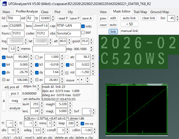Screen dimensions: 179x139
Task: Click the add an obj button
Action: (44, 137)
